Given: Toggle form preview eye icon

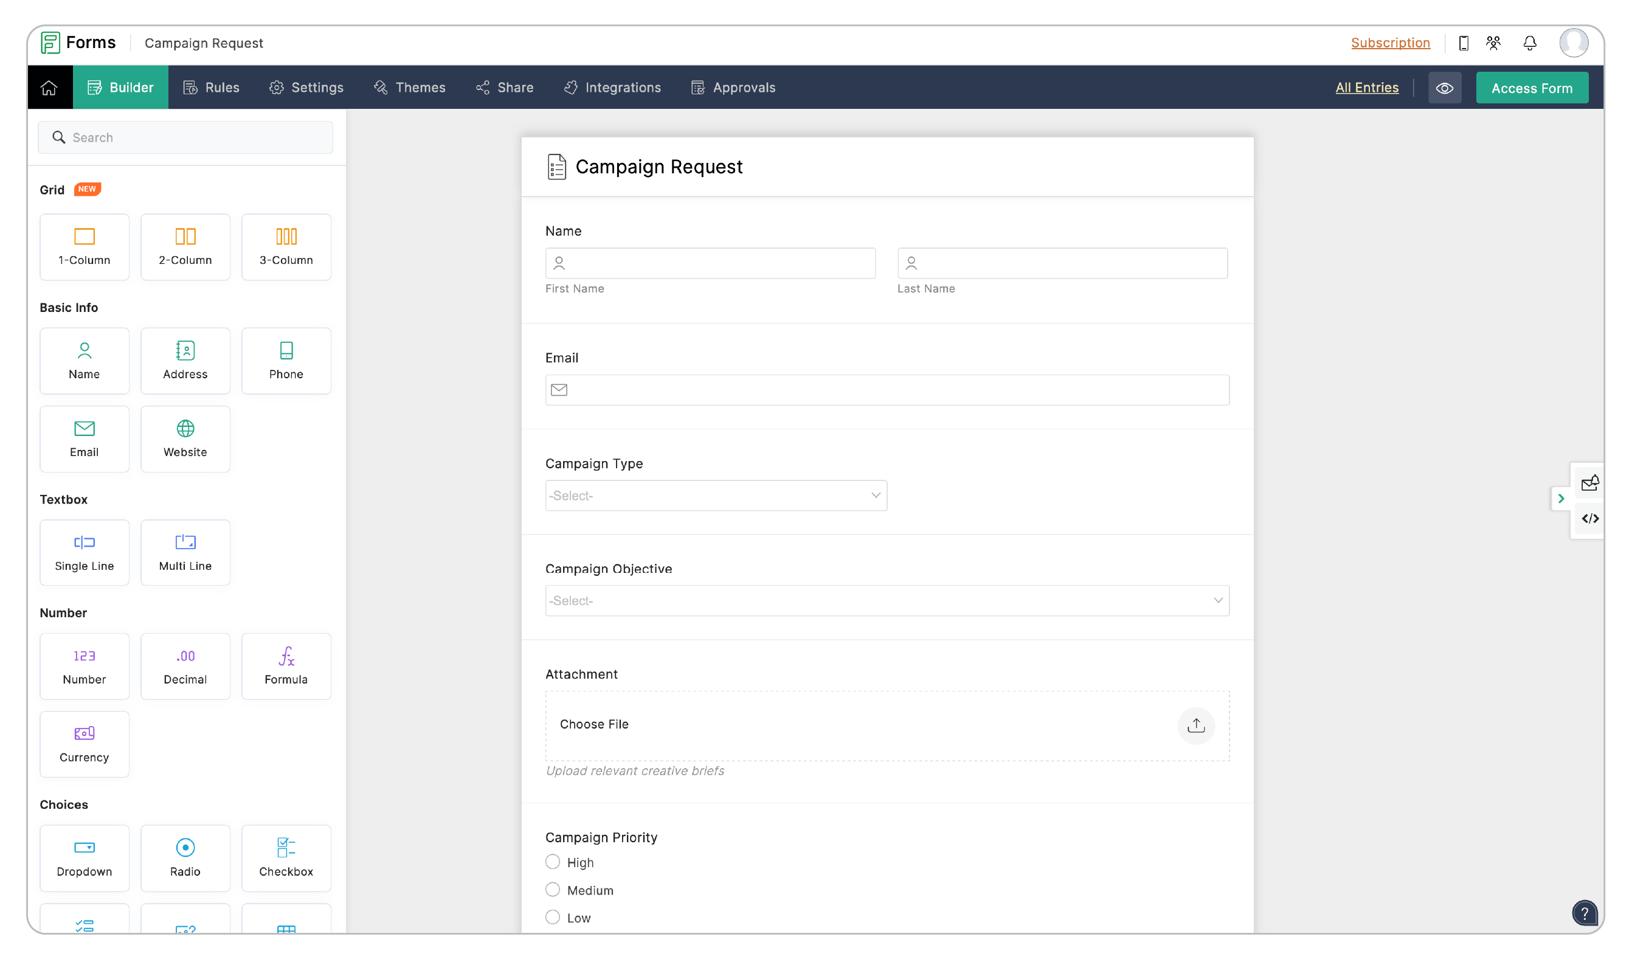Looking at the screenshot, I should [x=1444, y=88].
